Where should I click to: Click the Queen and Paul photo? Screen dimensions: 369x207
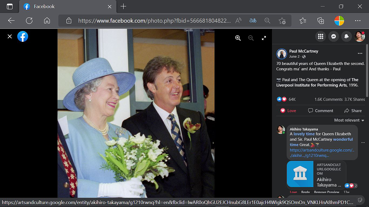pos(136,113)
